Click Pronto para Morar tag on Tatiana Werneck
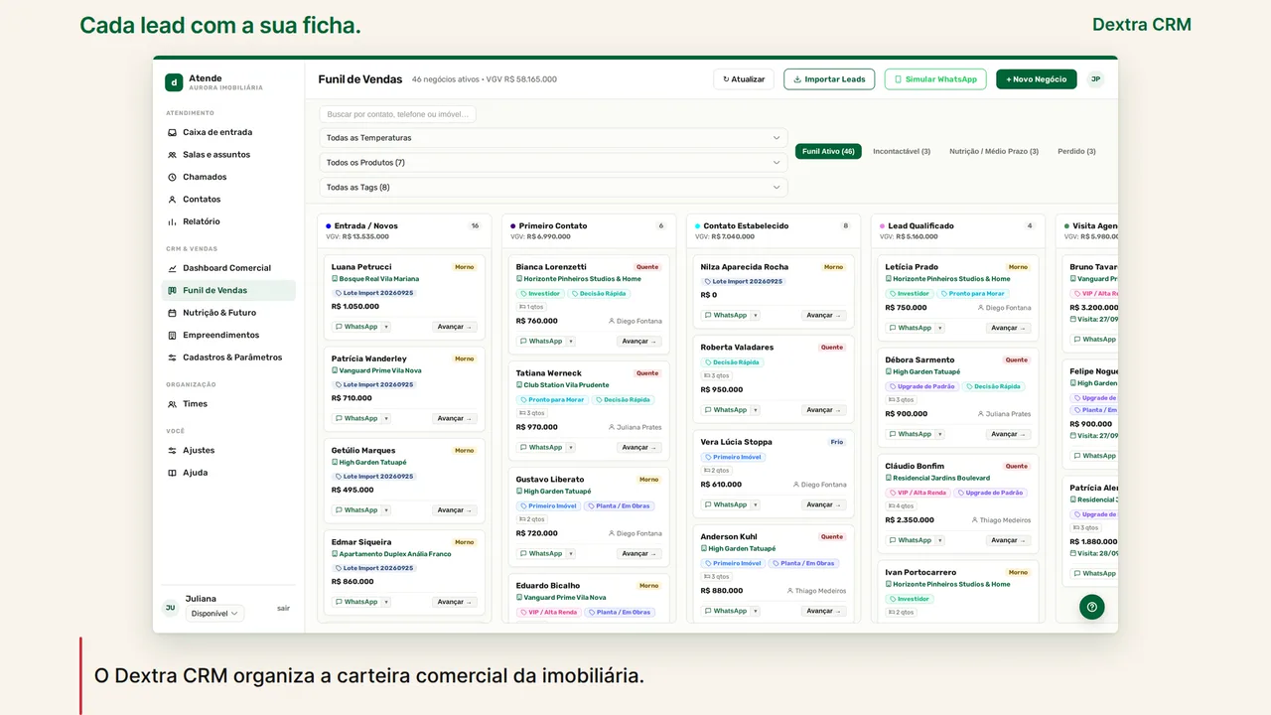This screenshot has width=1271, height=715. point(553,400)
